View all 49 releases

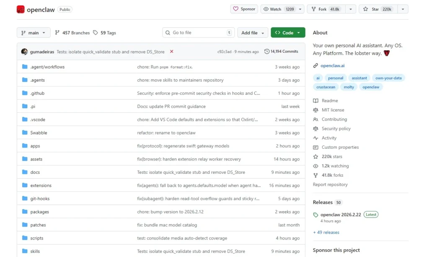point(326,232)
